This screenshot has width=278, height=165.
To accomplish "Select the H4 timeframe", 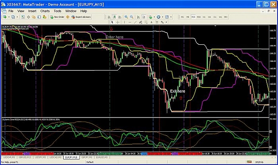I will point(210,17).
